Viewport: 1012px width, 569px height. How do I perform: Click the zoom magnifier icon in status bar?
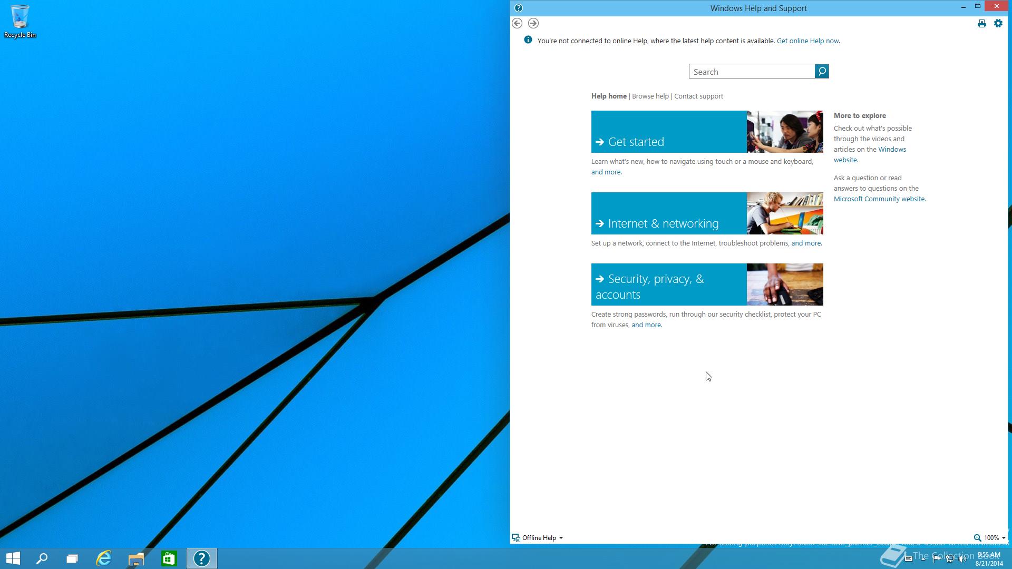pyautogui.click(x=977, y=538)
